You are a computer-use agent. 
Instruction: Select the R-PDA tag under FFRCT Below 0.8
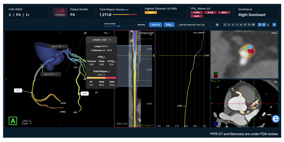point(197,12)
